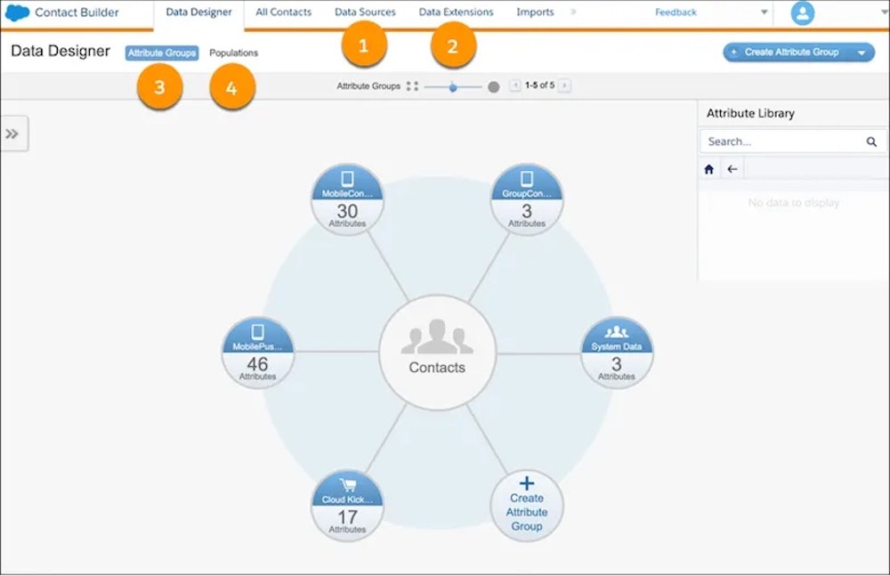Image resolution: width=890 pixels, height=576 pixels.
Task: Select the Cloud Kicks attribute group node
Action: [347, 506]
